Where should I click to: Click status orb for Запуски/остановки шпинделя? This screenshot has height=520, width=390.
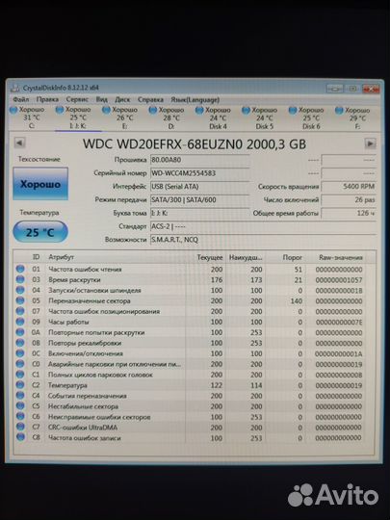(20, 290)
